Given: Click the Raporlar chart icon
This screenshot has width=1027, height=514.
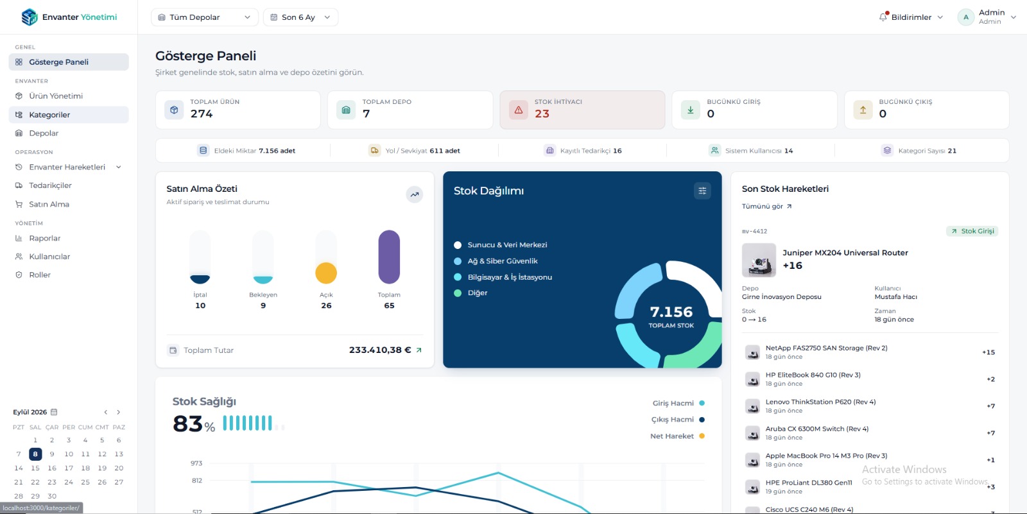Looking at the screenshot, I should coord(19,238).
